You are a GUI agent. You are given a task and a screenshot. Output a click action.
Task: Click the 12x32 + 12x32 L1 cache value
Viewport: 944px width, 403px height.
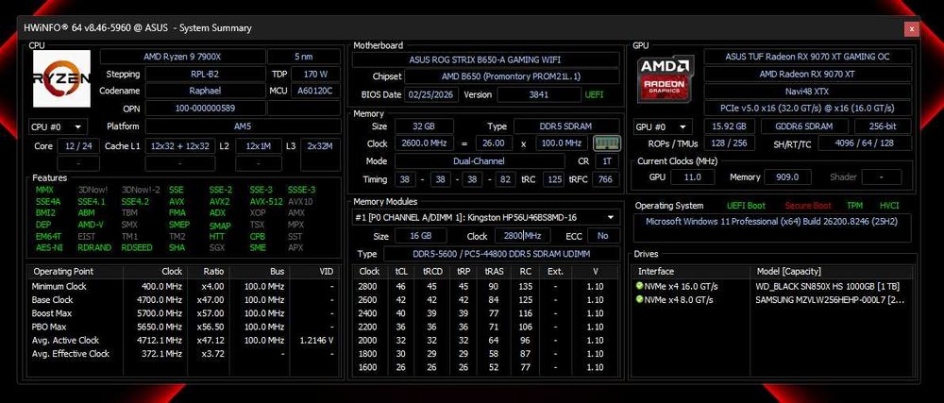click(x=180, y=146)
